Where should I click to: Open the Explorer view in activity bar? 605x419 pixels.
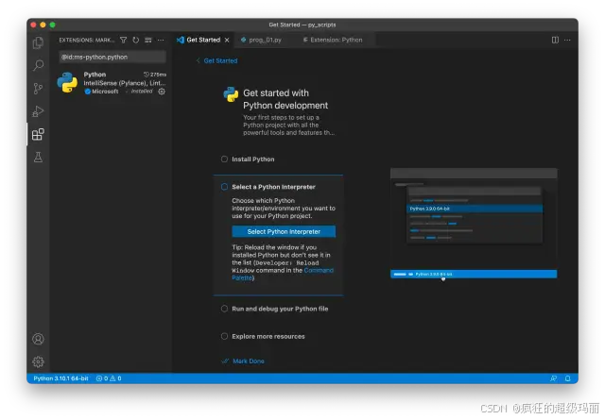point(38,42)
